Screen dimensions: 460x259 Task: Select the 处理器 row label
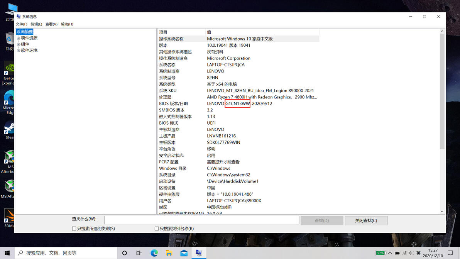click(165, 97)
